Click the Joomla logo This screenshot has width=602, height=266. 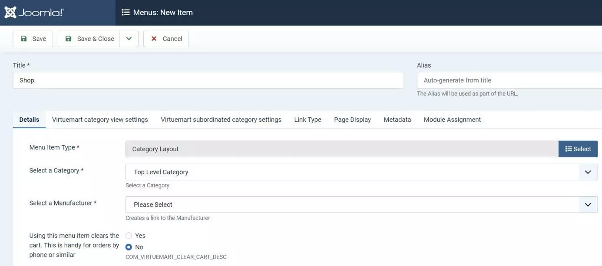(x=35, y=13)
